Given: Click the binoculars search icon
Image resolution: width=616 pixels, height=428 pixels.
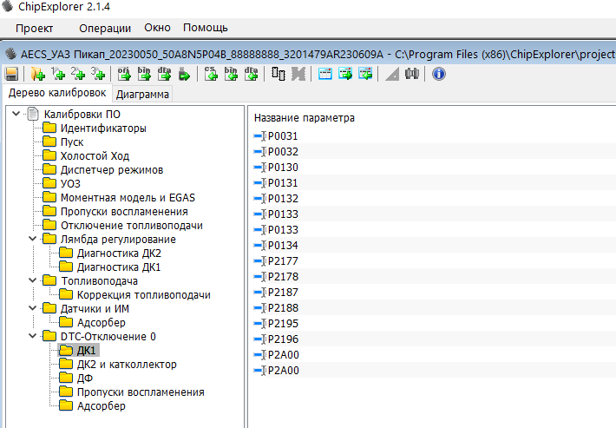Looking at the screenshot, I should 412,74.
